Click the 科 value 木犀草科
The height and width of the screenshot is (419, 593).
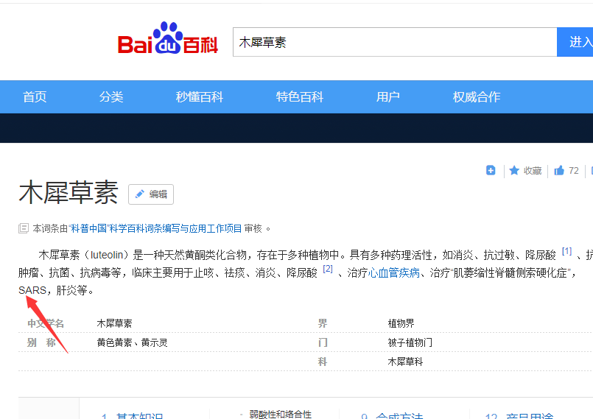click(405, 362)
